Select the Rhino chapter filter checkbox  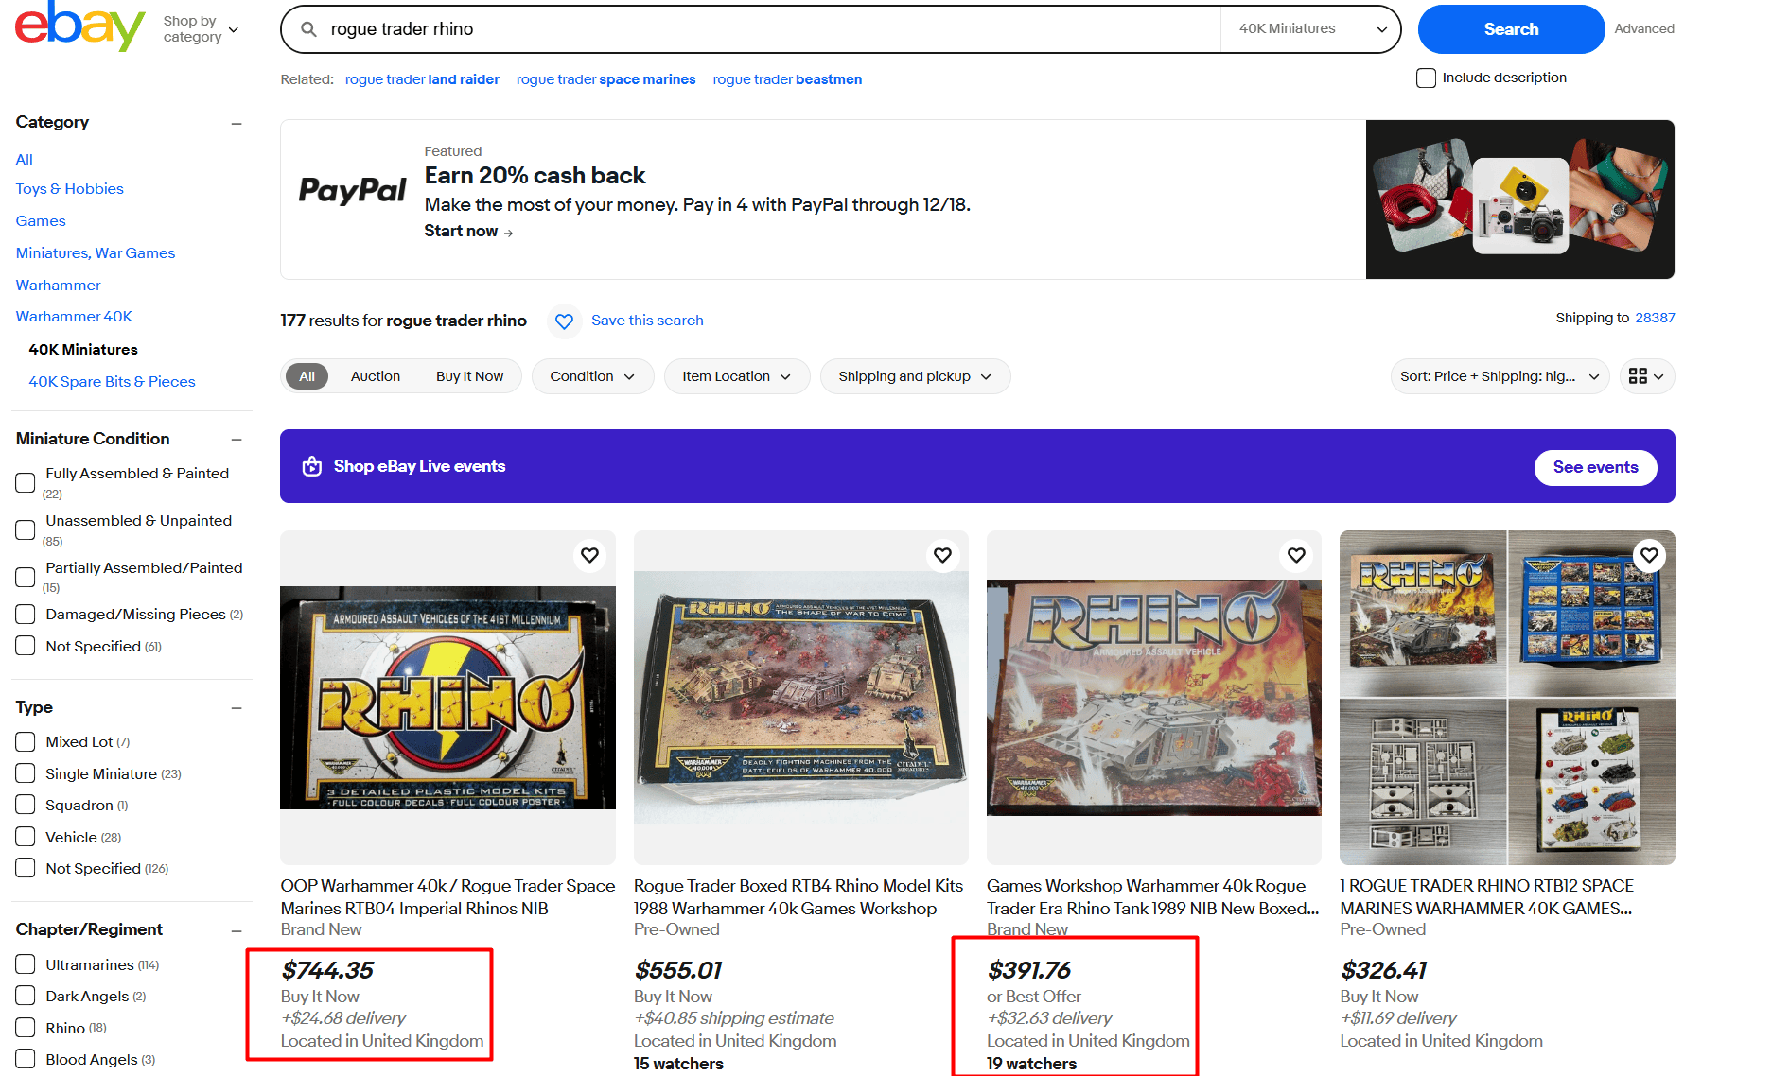(25, 1027)
